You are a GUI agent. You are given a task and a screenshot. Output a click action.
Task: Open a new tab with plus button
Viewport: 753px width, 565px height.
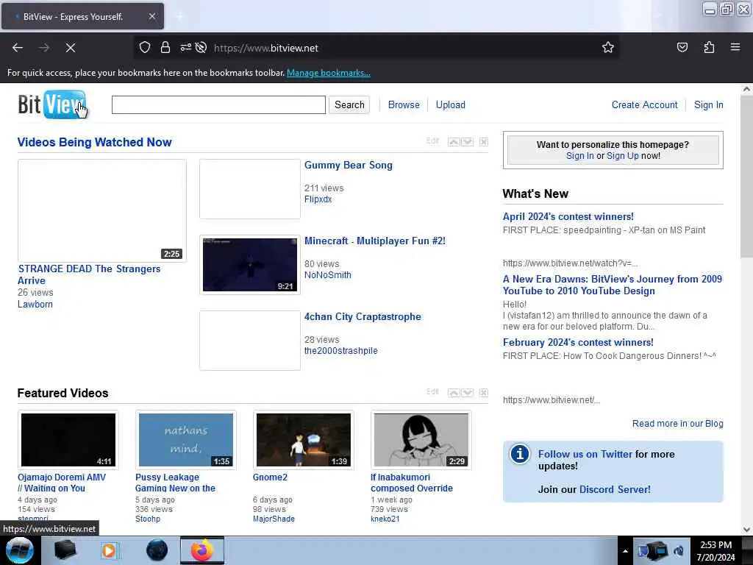coord(179,16)
